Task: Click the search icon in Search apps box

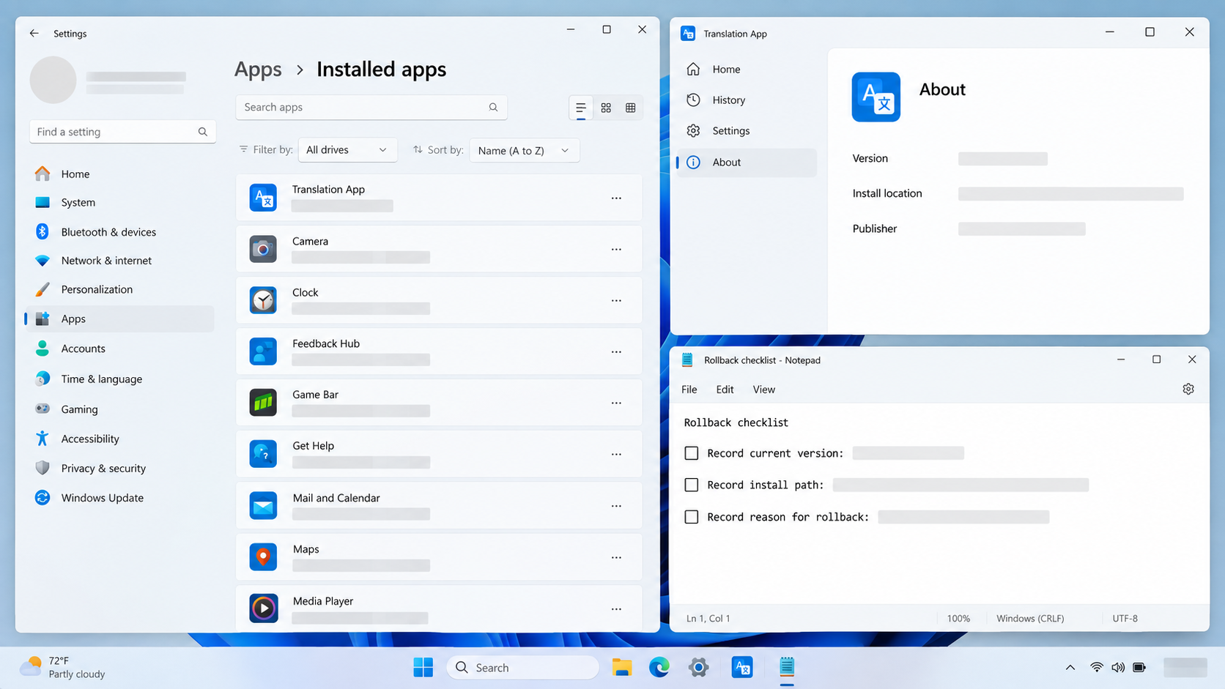Action: (x=493, y=107)
